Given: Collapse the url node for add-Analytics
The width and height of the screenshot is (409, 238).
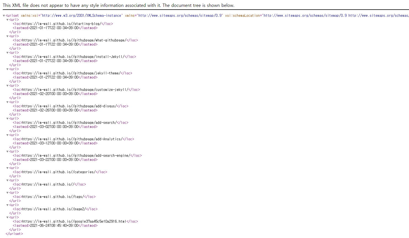Looking at the screenshot, I should tap(7, 135).
